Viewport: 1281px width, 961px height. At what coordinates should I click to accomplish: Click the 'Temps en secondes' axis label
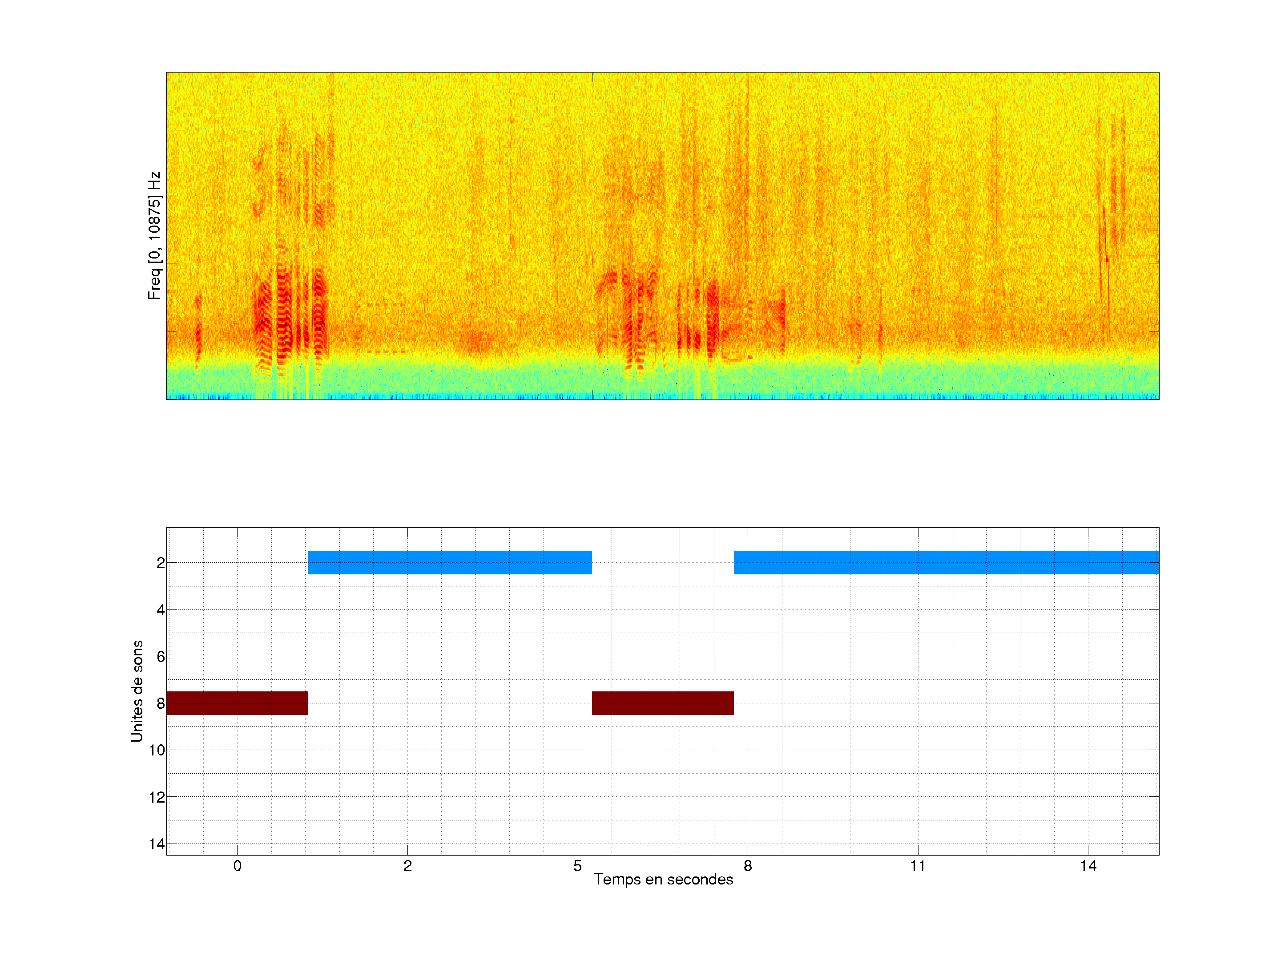tap(663, 879)
